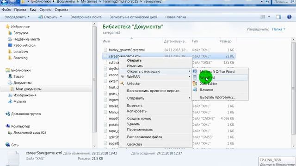Choose Вырезать in the context menu
296x166 pixels.
coord(135,106)
